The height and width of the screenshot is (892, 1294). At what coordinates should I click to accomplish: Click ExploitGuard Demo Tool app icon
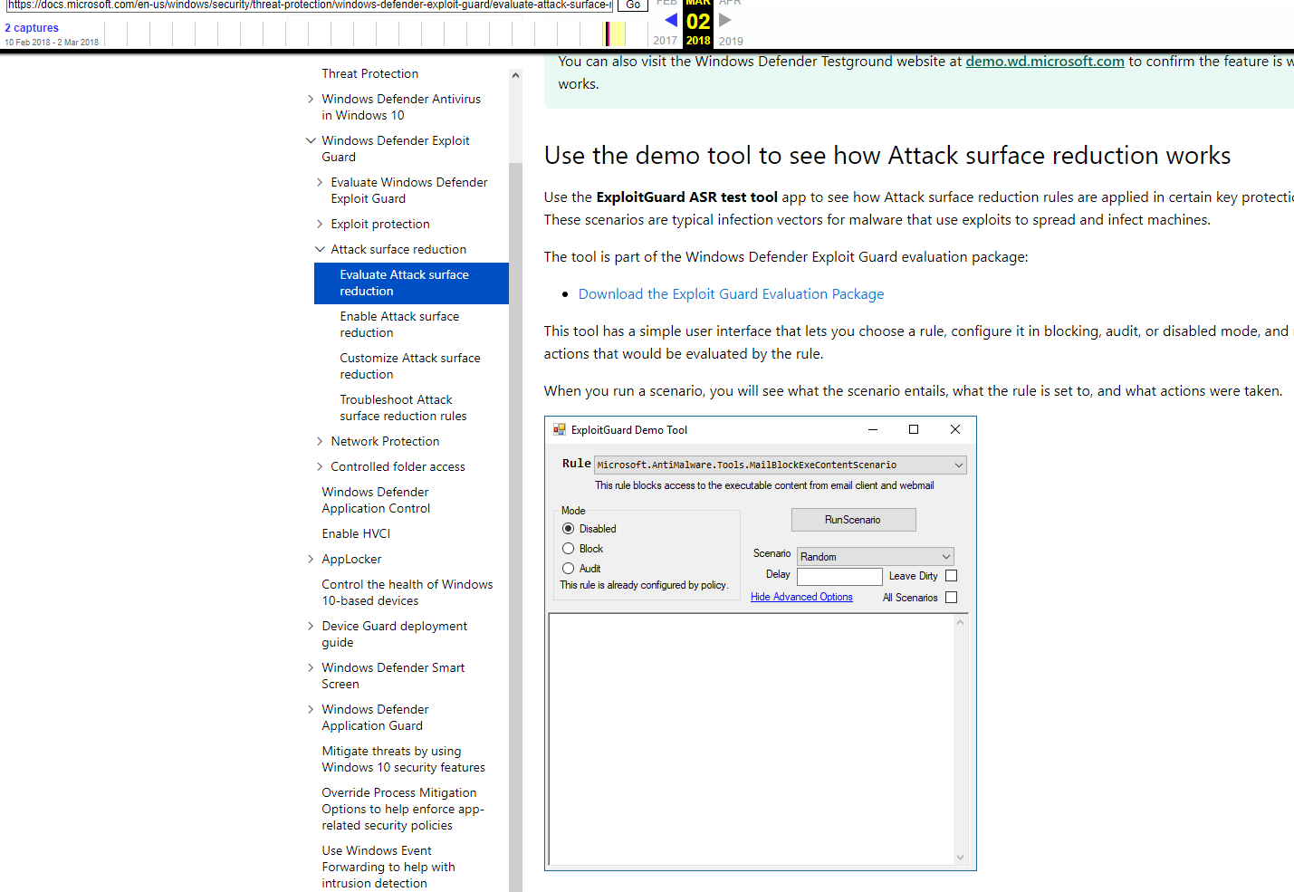pos(560,429)
